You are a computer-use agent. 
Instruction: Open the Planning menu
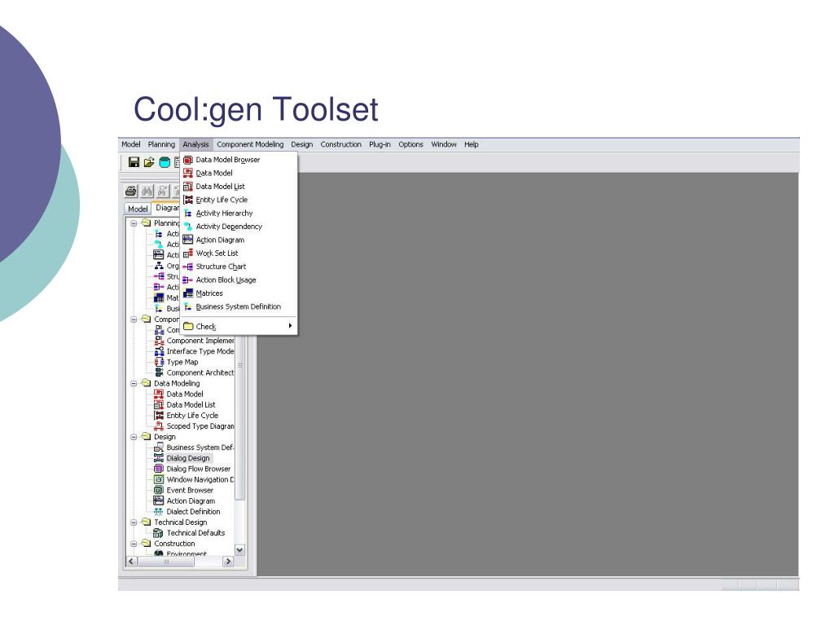click(x=161, y=144)
